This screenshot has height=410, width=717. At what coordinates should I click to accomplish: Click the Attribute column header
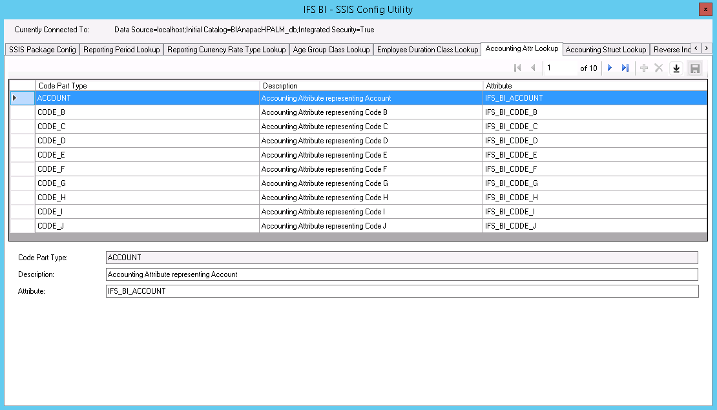[x=499, y=86]
